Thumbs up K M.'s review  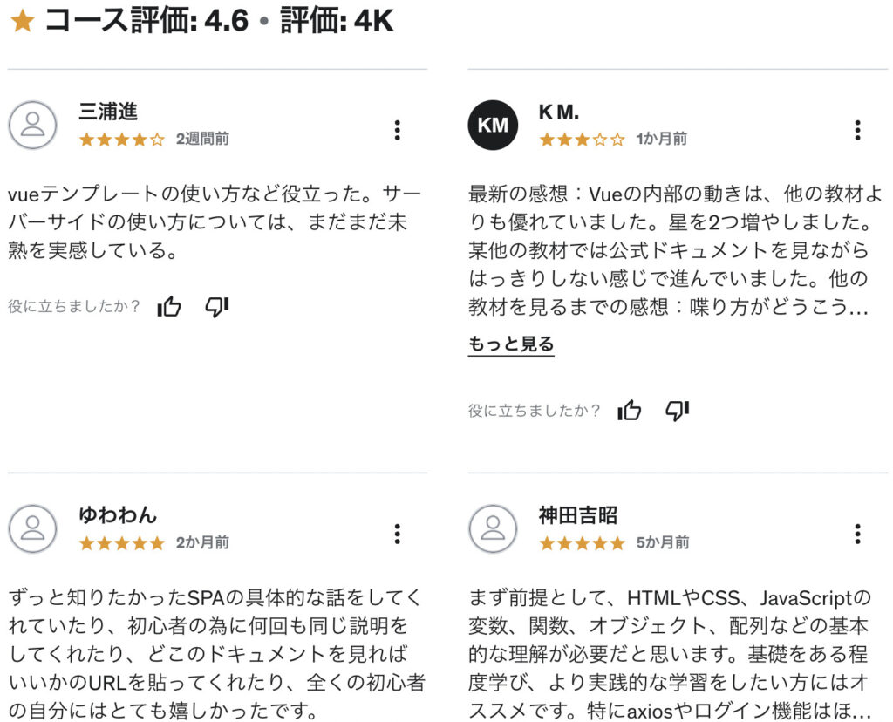point(629,410)
